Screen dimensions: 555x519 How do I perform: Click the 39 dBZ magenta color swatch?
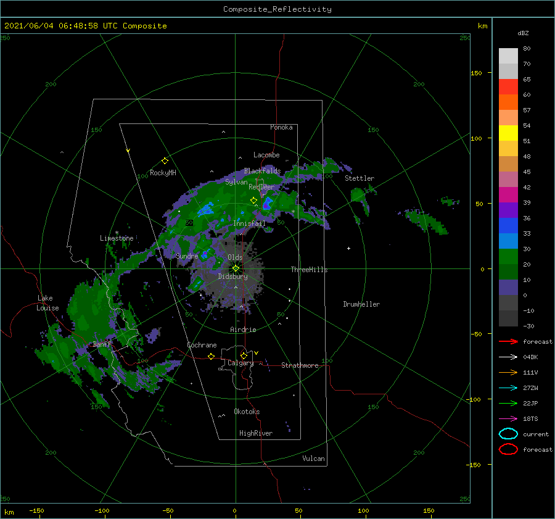pos(508,194)
